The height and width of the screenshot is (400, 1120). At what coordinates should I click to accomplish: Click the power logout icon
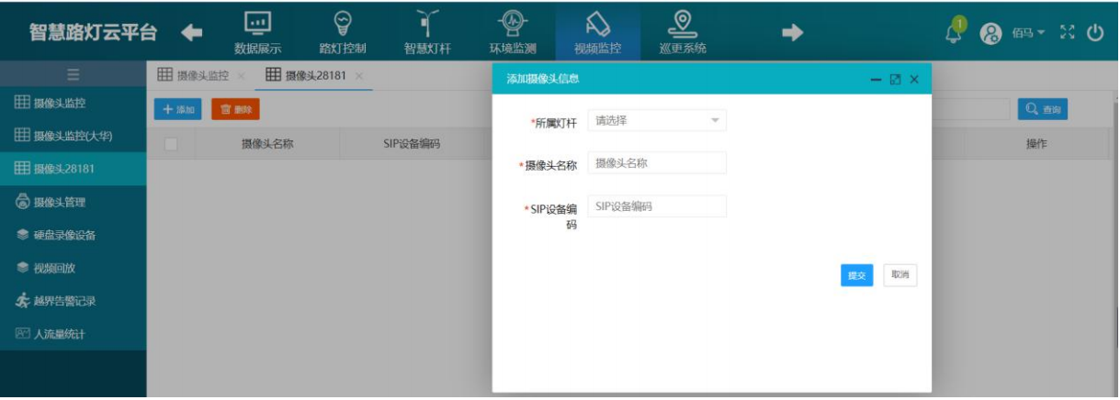(x=1094, y=32)
